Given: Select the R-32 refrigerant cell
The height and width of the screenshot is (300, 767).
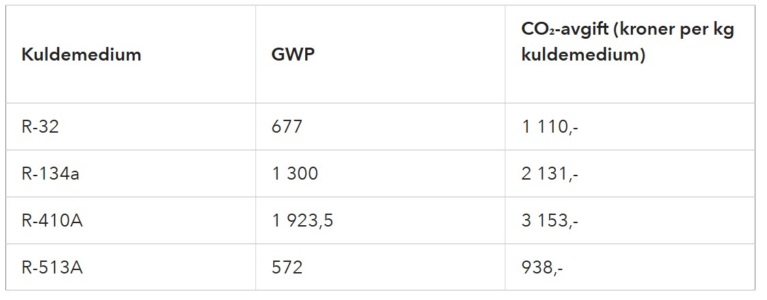Looking at the screenshot, I should [40, 127].
